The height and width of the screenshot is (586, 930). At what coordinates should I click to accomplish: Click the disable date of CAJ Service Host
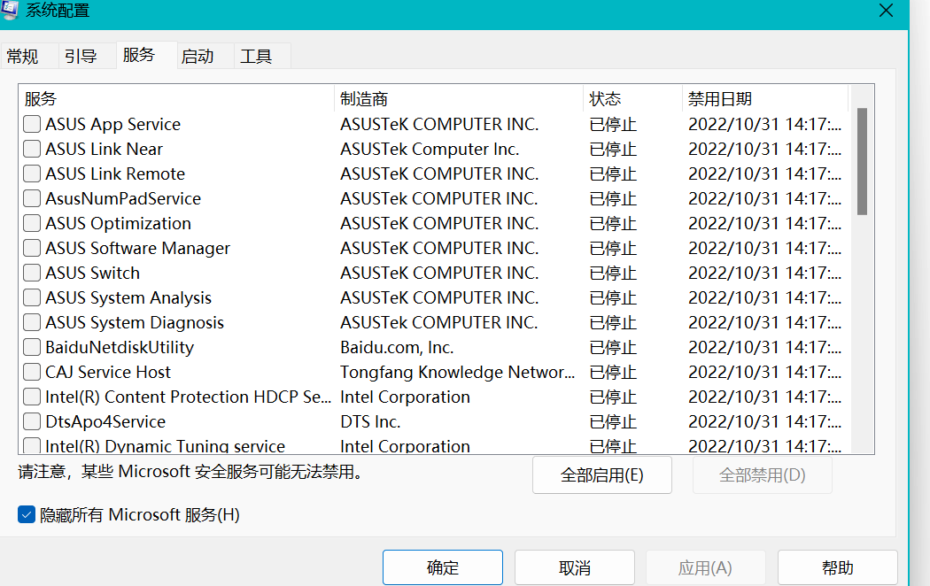764,372
